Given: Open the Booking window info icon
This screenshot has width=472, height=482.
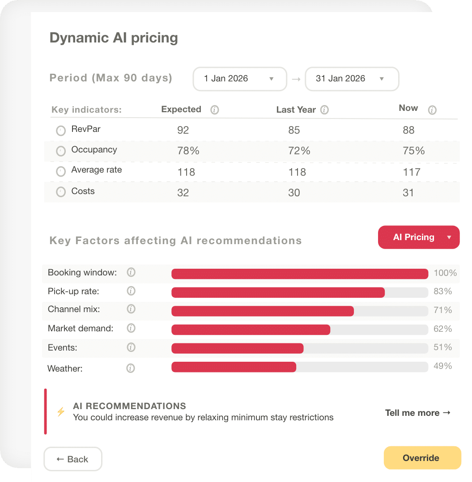Looking at the screenshot, I should coord(131,272).
